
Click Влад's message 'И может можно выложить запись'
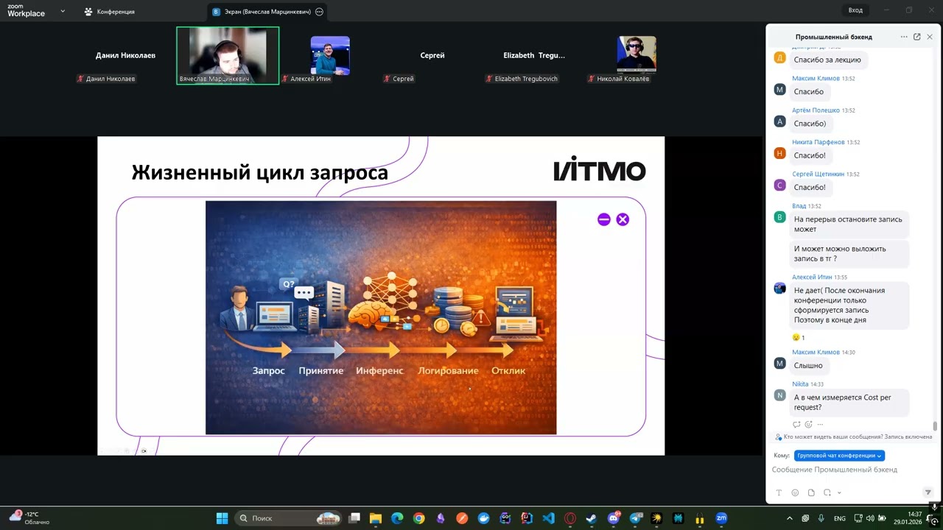coord(849,254)
